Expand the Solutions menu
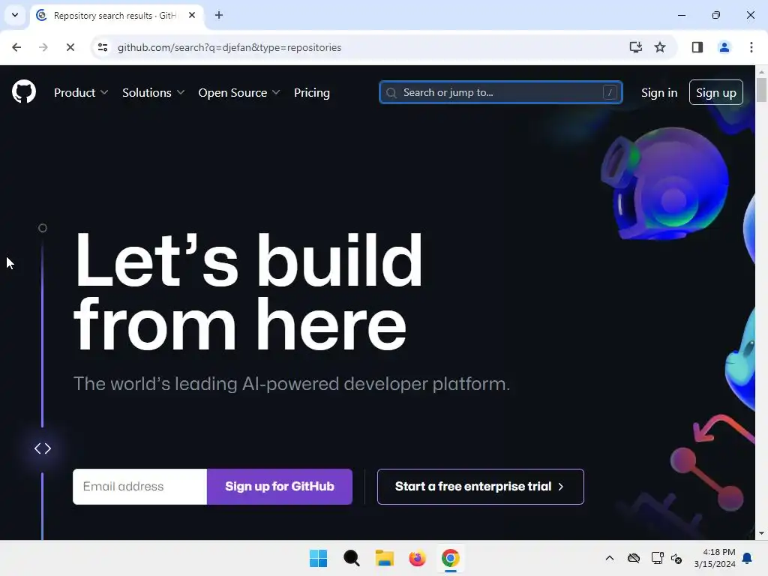The width and height of the screenshot is (768, 576). pos(153,92)
